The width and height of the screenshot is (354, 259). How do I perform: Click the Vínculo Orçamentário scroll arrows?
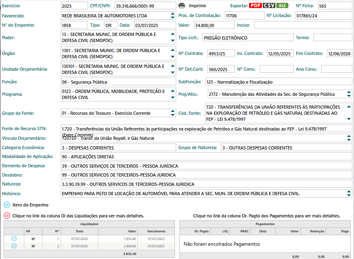click(349, 138)
